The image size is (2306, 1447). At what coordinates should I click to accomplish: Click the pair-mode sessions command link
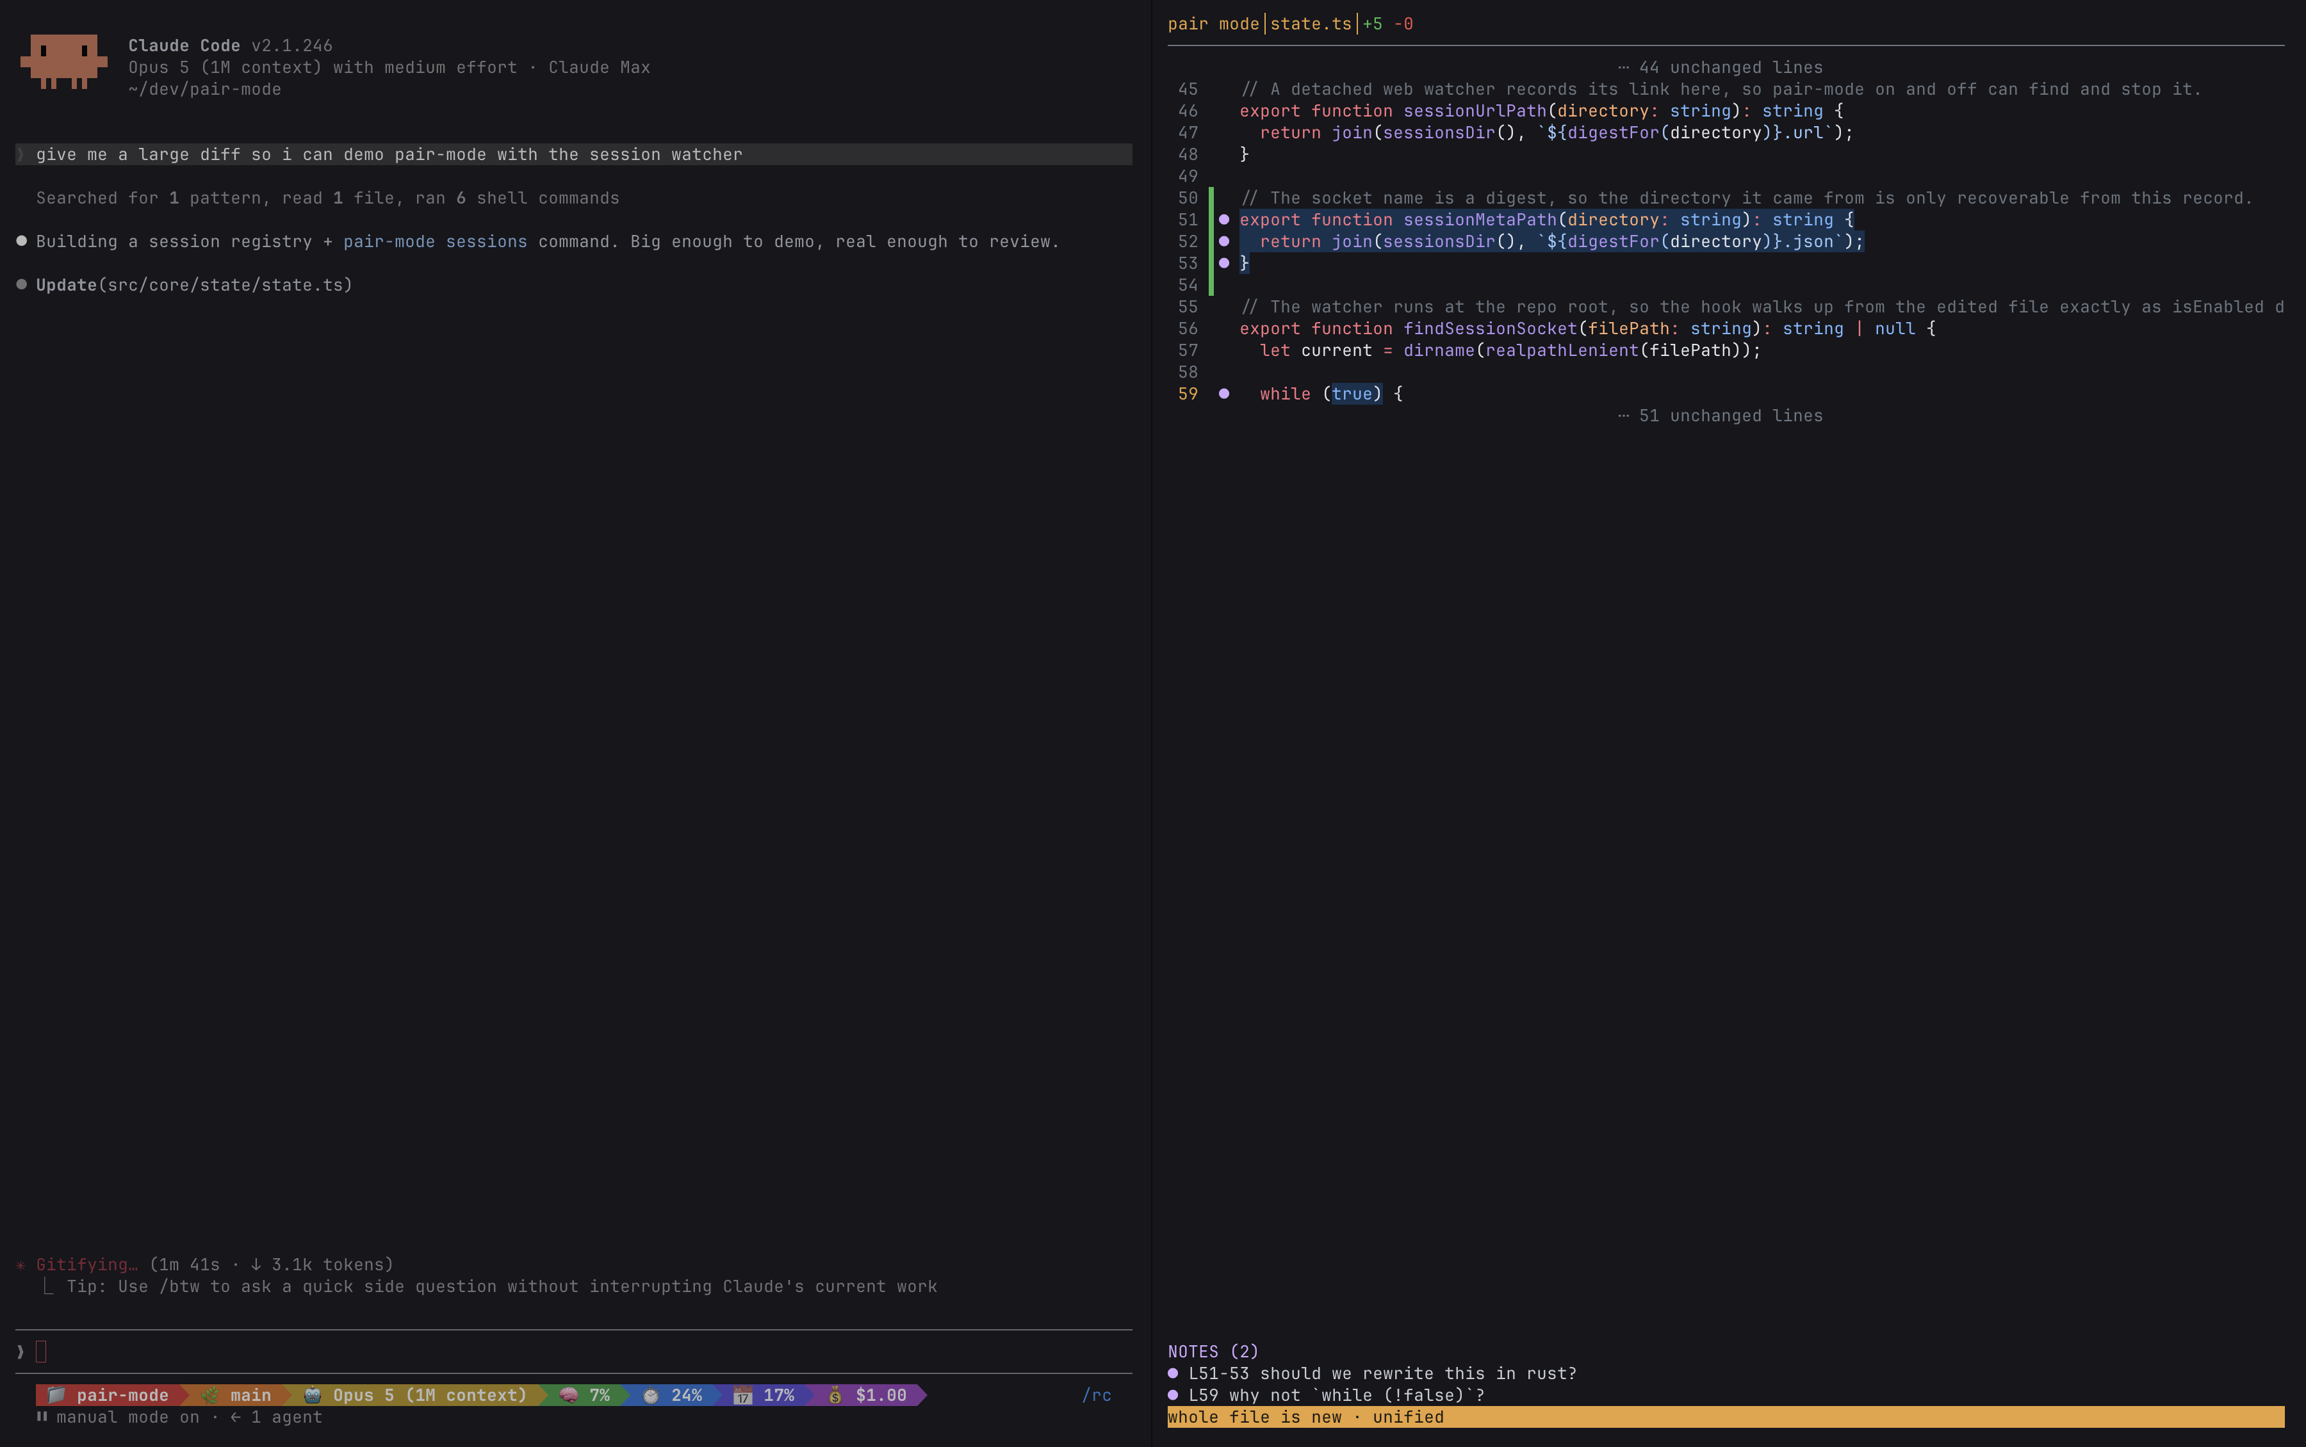coord(434,241)
